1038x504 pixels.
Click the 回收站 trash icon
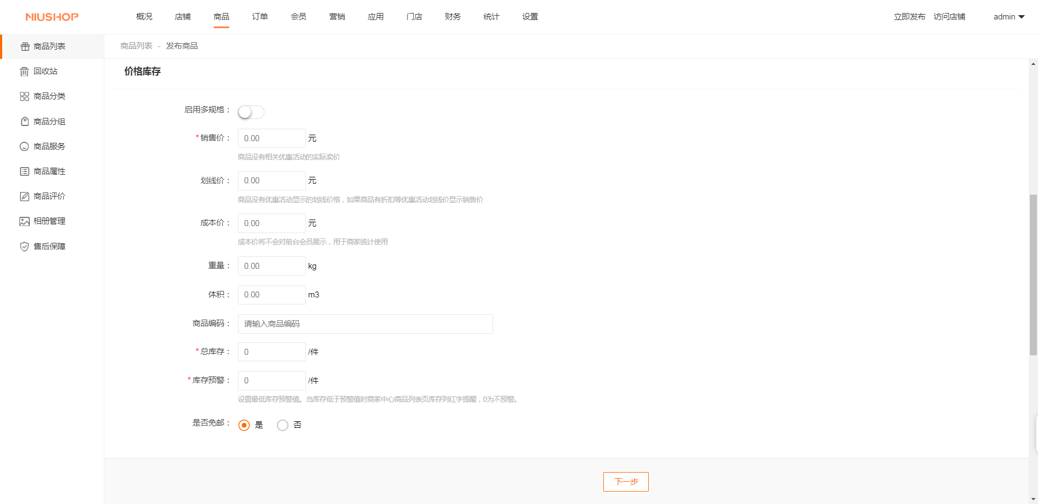(24, 71)
